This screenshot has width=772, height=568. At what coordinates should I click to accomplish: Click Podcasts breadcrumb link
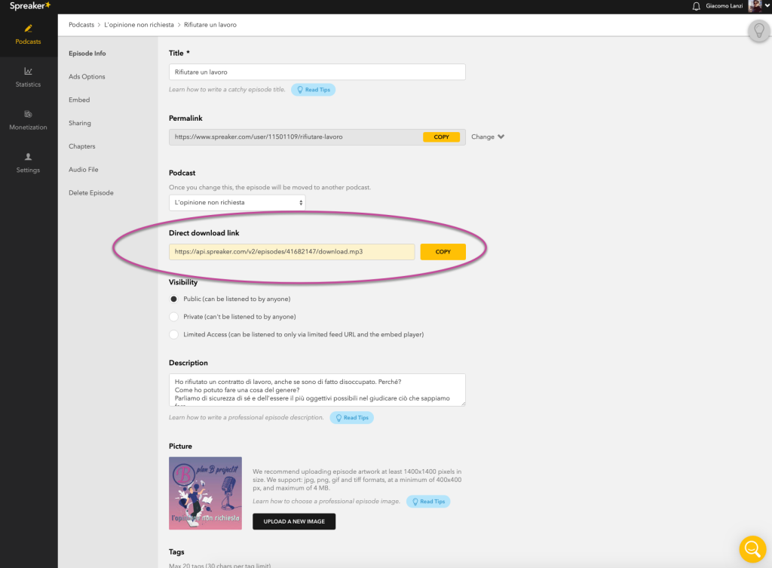tap(81, 25)
